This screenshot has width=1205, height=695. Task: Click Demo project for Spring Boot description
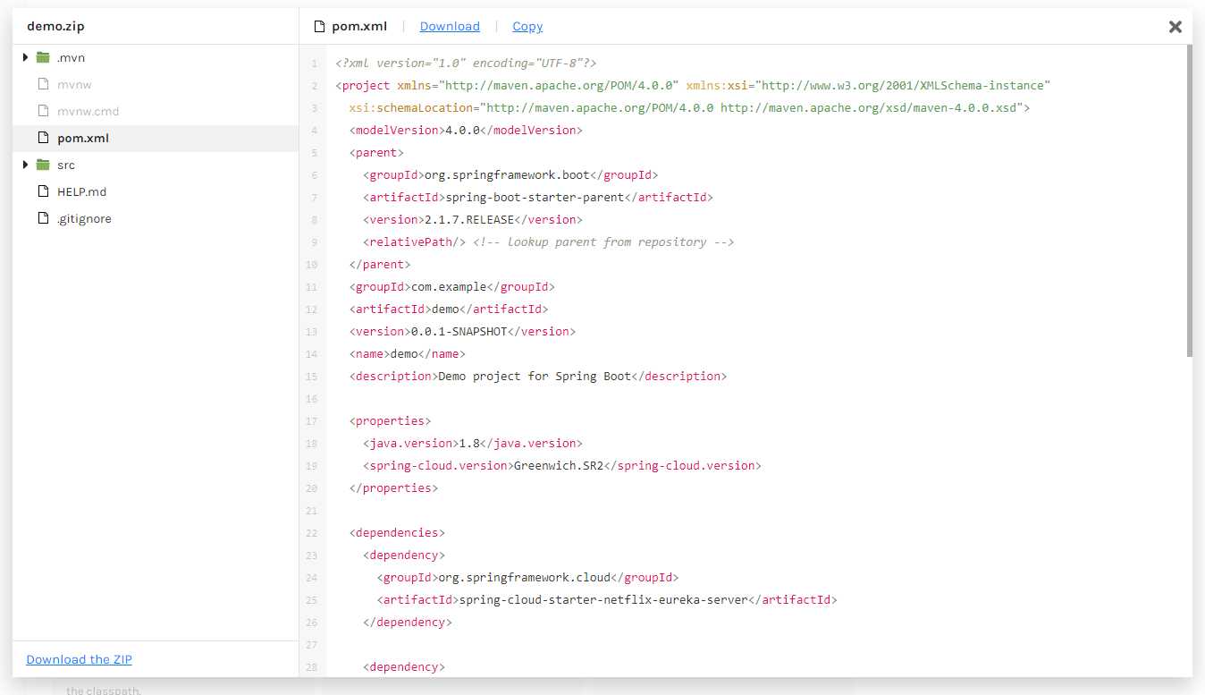point(535,377)
